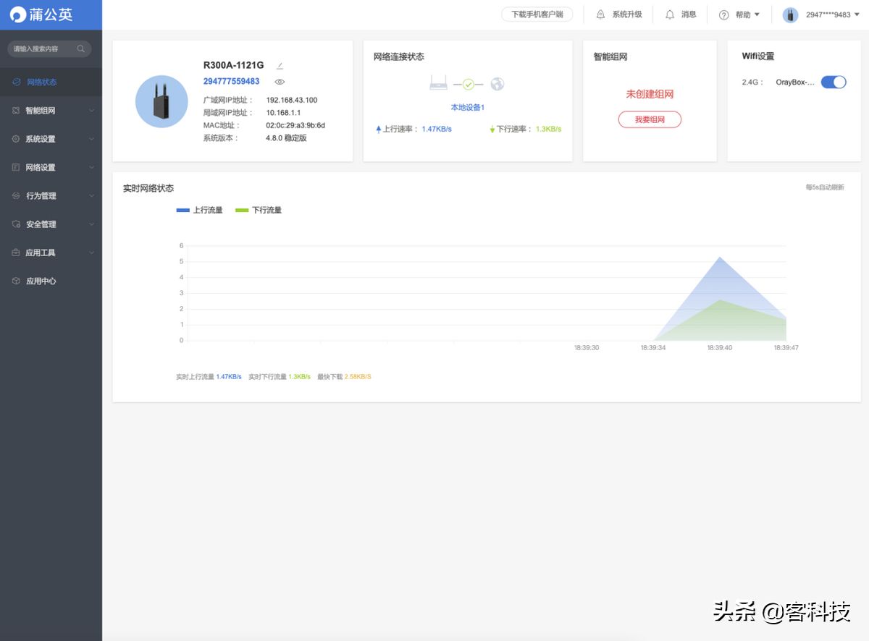Select 行为管理 menu label in the sidebar
The image size is (869, 641).
click(41, 196)
